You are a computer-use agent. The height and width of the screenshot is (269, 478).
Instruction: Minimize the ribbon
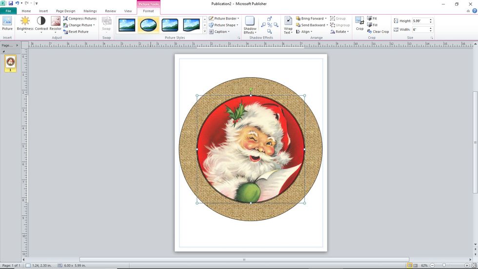(x=468, y=11)
